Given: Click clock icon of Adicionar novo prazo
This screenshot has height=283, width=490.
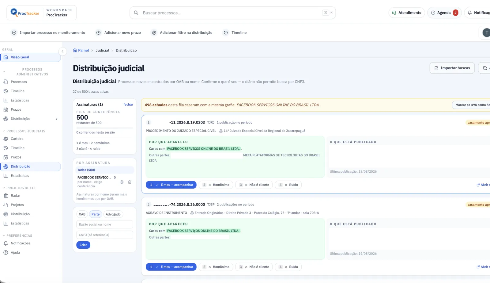Looking at the screenshot, I should tap(98, 33).
